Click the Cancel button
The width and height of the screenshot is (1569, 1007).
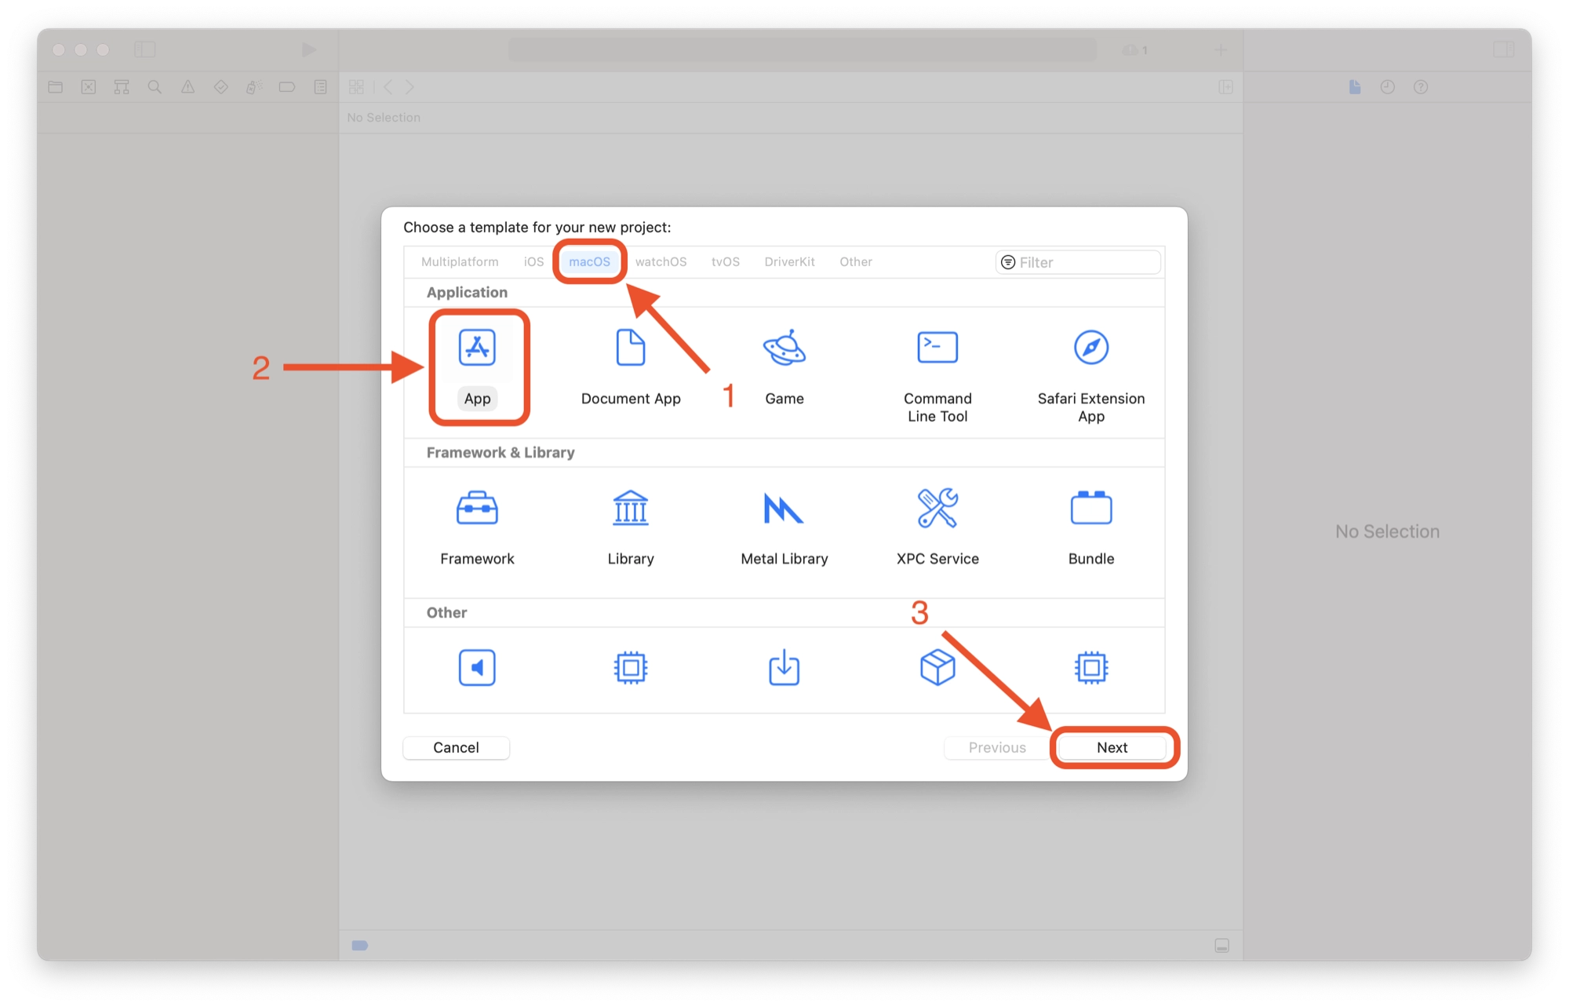pyautogui.click(x=456, y=747)
